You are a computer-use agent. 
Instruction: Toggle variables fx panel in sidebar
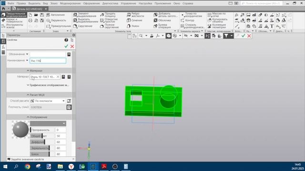pos(3,47)
